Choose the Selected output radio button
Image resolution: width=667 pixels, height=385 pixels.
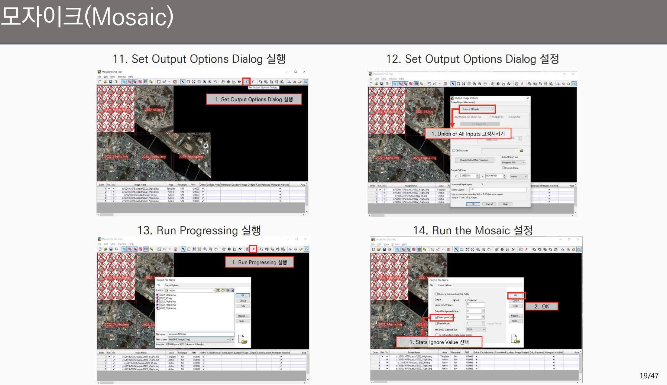click(466, 300)
